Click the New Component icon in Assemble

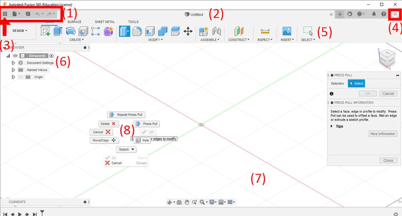(204, 31)
